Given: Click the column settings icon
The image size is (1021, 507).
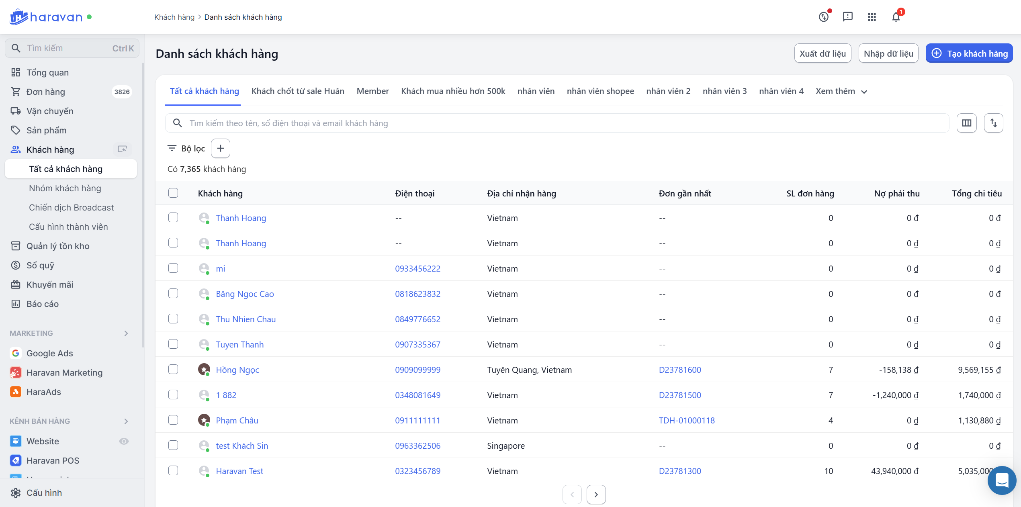Looking at the screenshot, I should [x=966, y=123].
